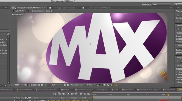Toggle the always preview this view icon
182x101 pixels.
(x=12, y=85)
